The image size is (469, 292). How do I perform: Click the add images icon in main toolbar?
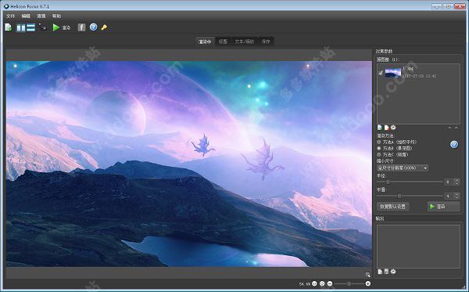tap(8, 27)
